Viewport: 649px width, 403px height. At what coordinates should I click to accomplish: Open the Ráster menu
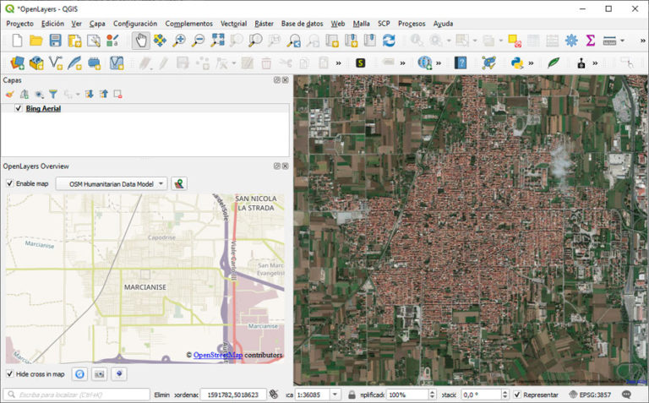point(264,24)
